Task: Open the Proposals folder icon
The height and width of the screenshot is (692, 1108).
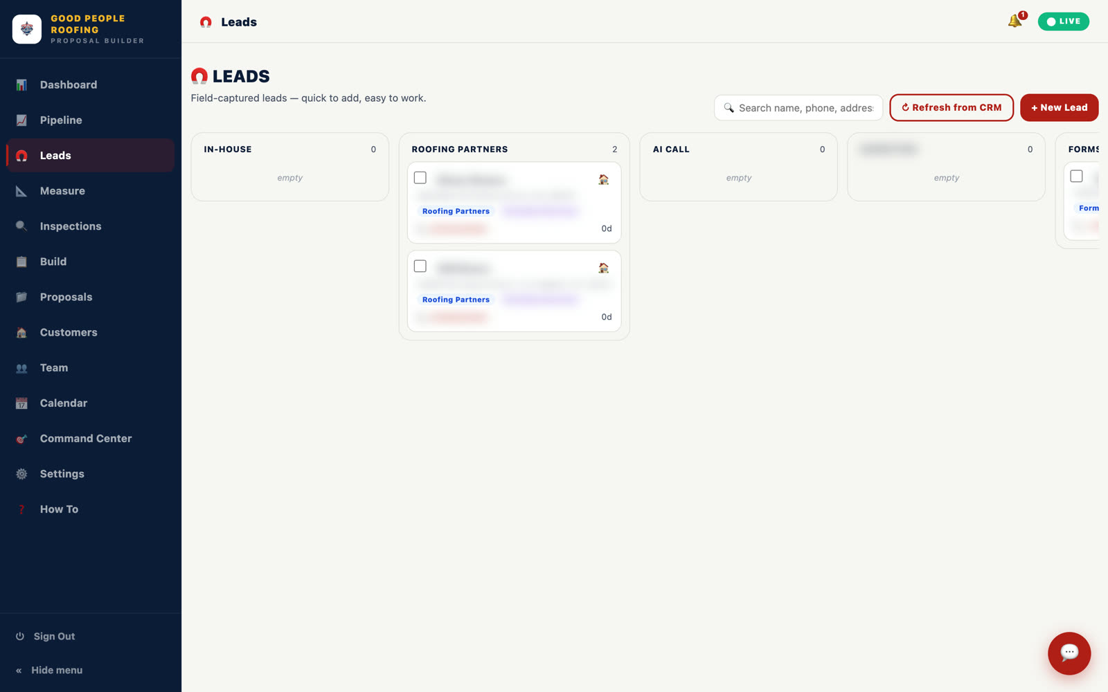Action: [21, 297]
